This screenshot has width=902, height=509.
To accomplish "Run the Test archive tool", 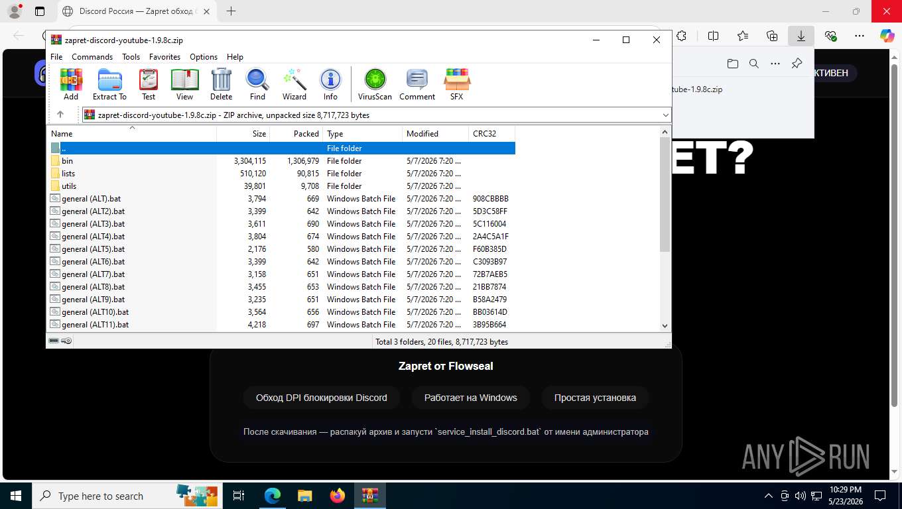I will tap(149, 84).
